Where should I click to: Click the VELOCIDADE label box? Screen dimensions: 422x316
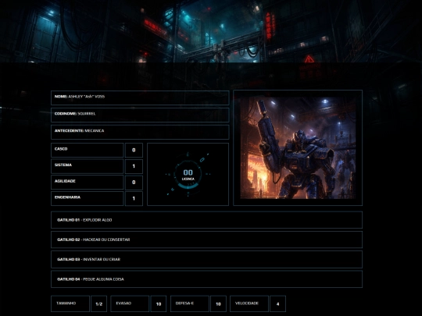pyautogui.click(x=249, y=304)
